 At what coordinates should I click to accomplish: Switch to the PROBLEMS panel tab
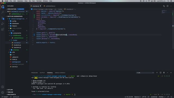pyautogui.click(x=35, y=73)
